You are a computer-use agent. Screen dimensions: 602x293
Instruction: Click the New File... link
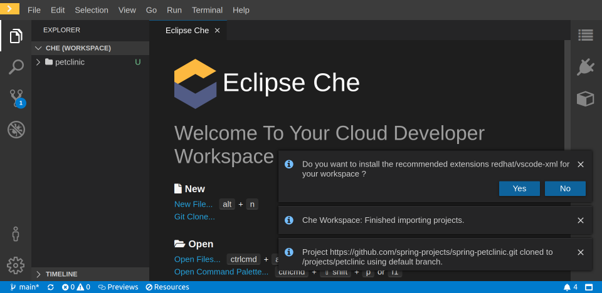point(193,204)
